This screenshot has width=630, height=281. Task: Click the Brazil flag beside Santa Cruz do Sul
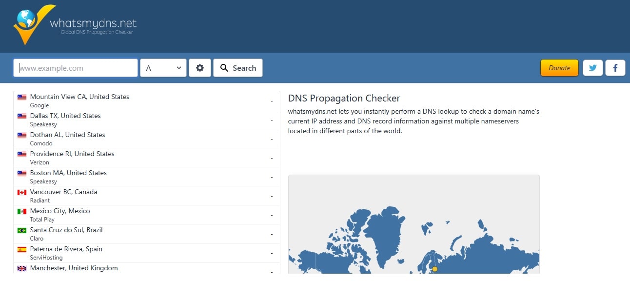[22, 230]
